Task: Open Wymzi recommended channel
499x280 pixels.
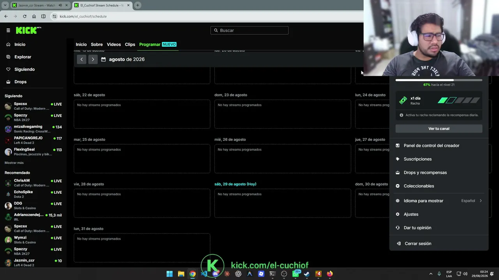Action: click(34, 240)
